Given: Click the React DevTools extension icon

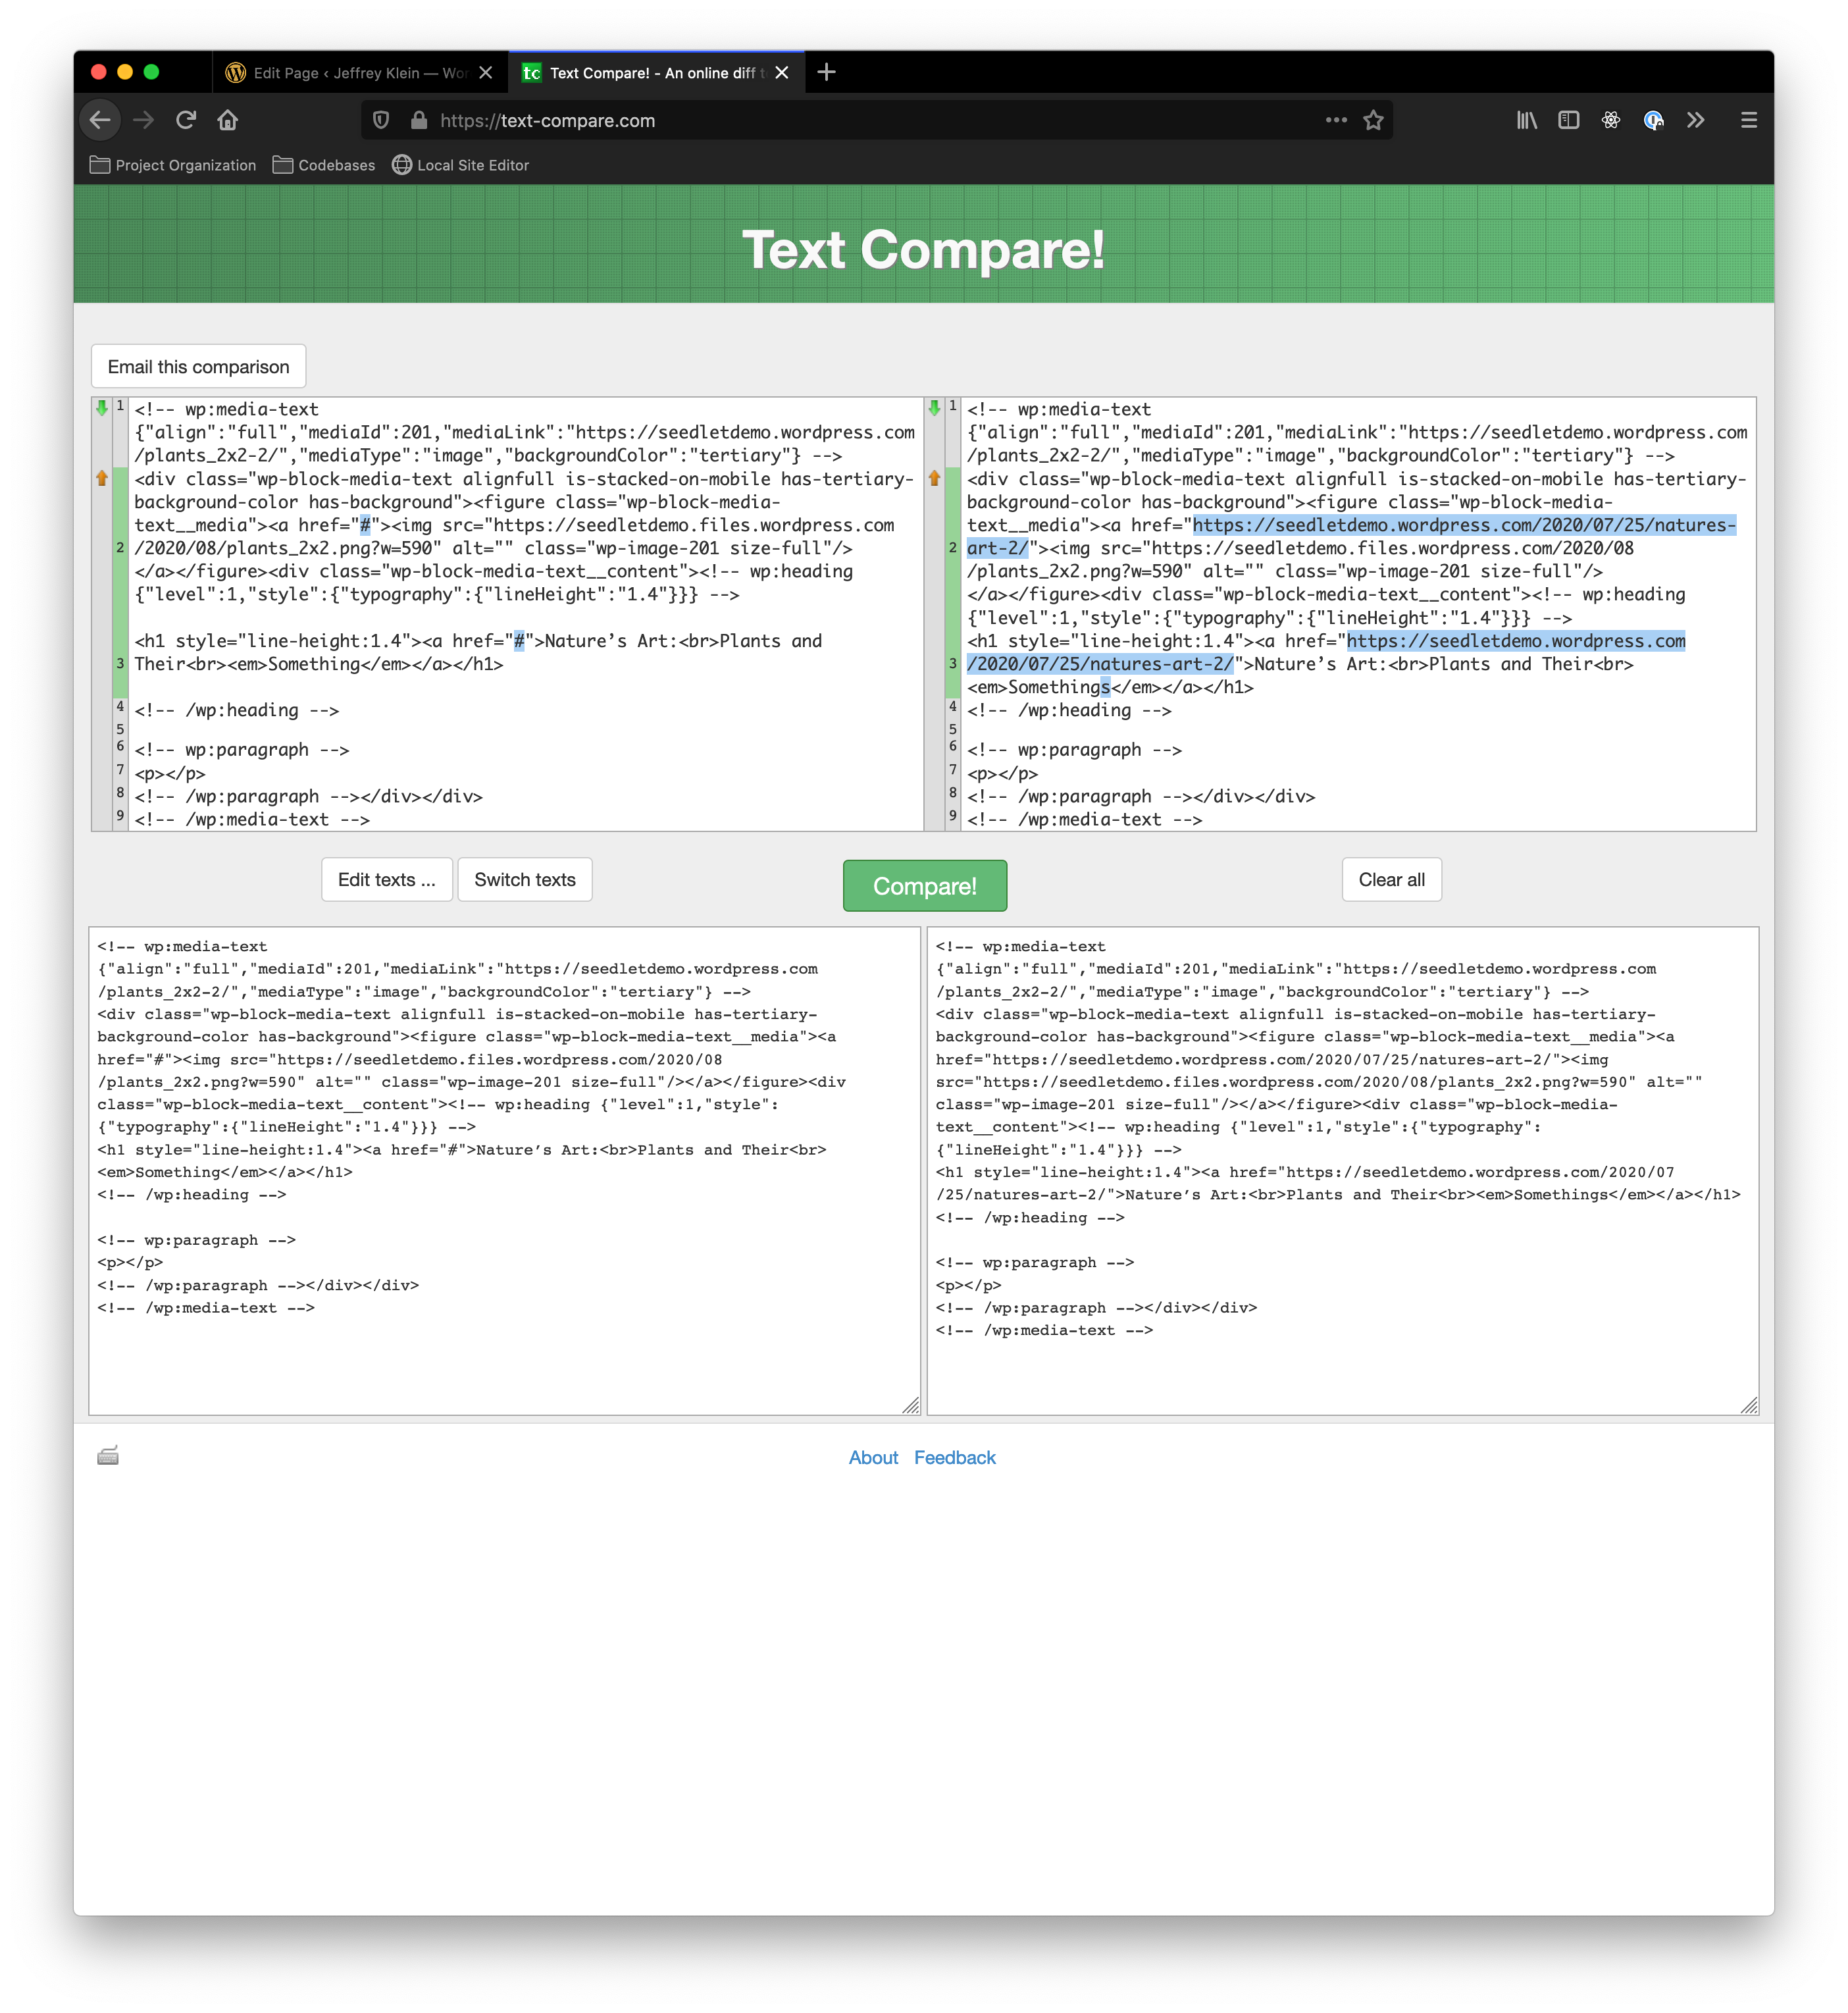Looking at the screenshot, I should click(x=1610, y=121).
